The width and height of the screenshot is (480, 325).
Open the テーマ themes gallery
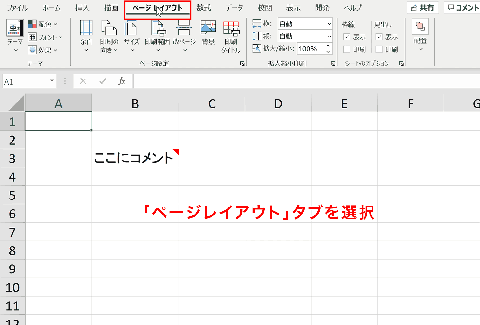click(15, 35)
